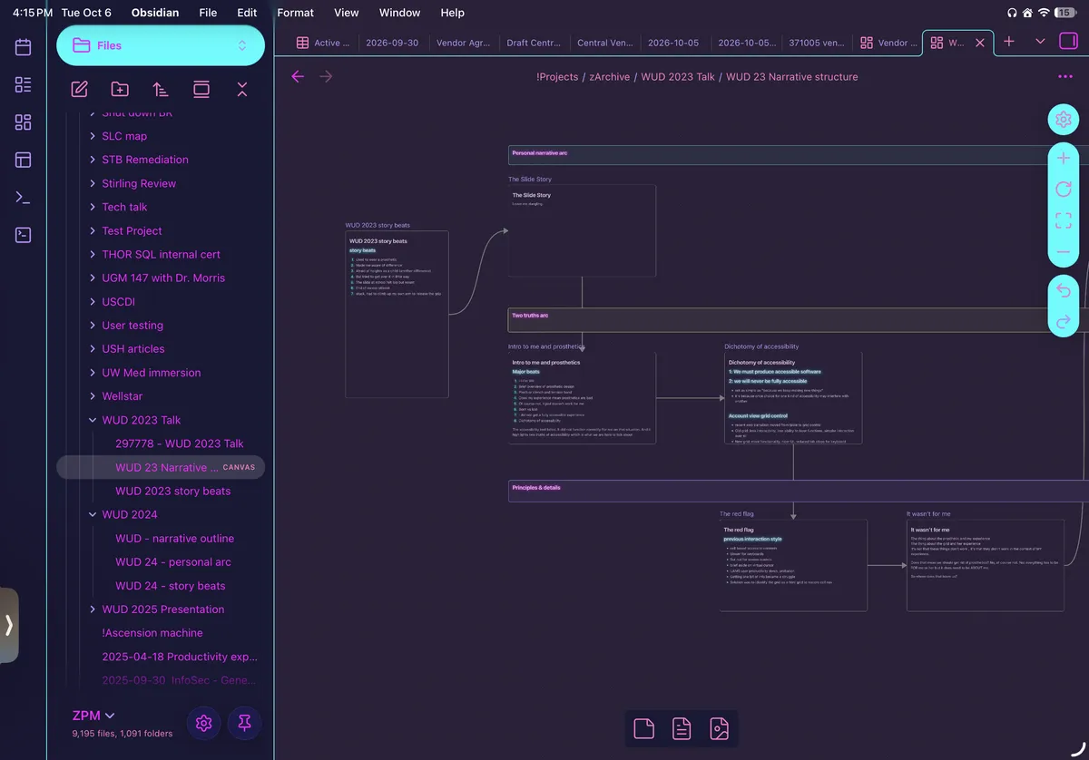This screenshot has width=1089, height=760.
Task: Undo last canvas action
Action: (1064, 291)
